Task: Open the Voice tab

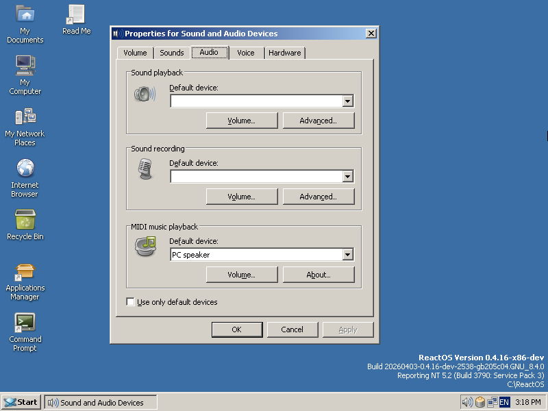Action: 246,53
